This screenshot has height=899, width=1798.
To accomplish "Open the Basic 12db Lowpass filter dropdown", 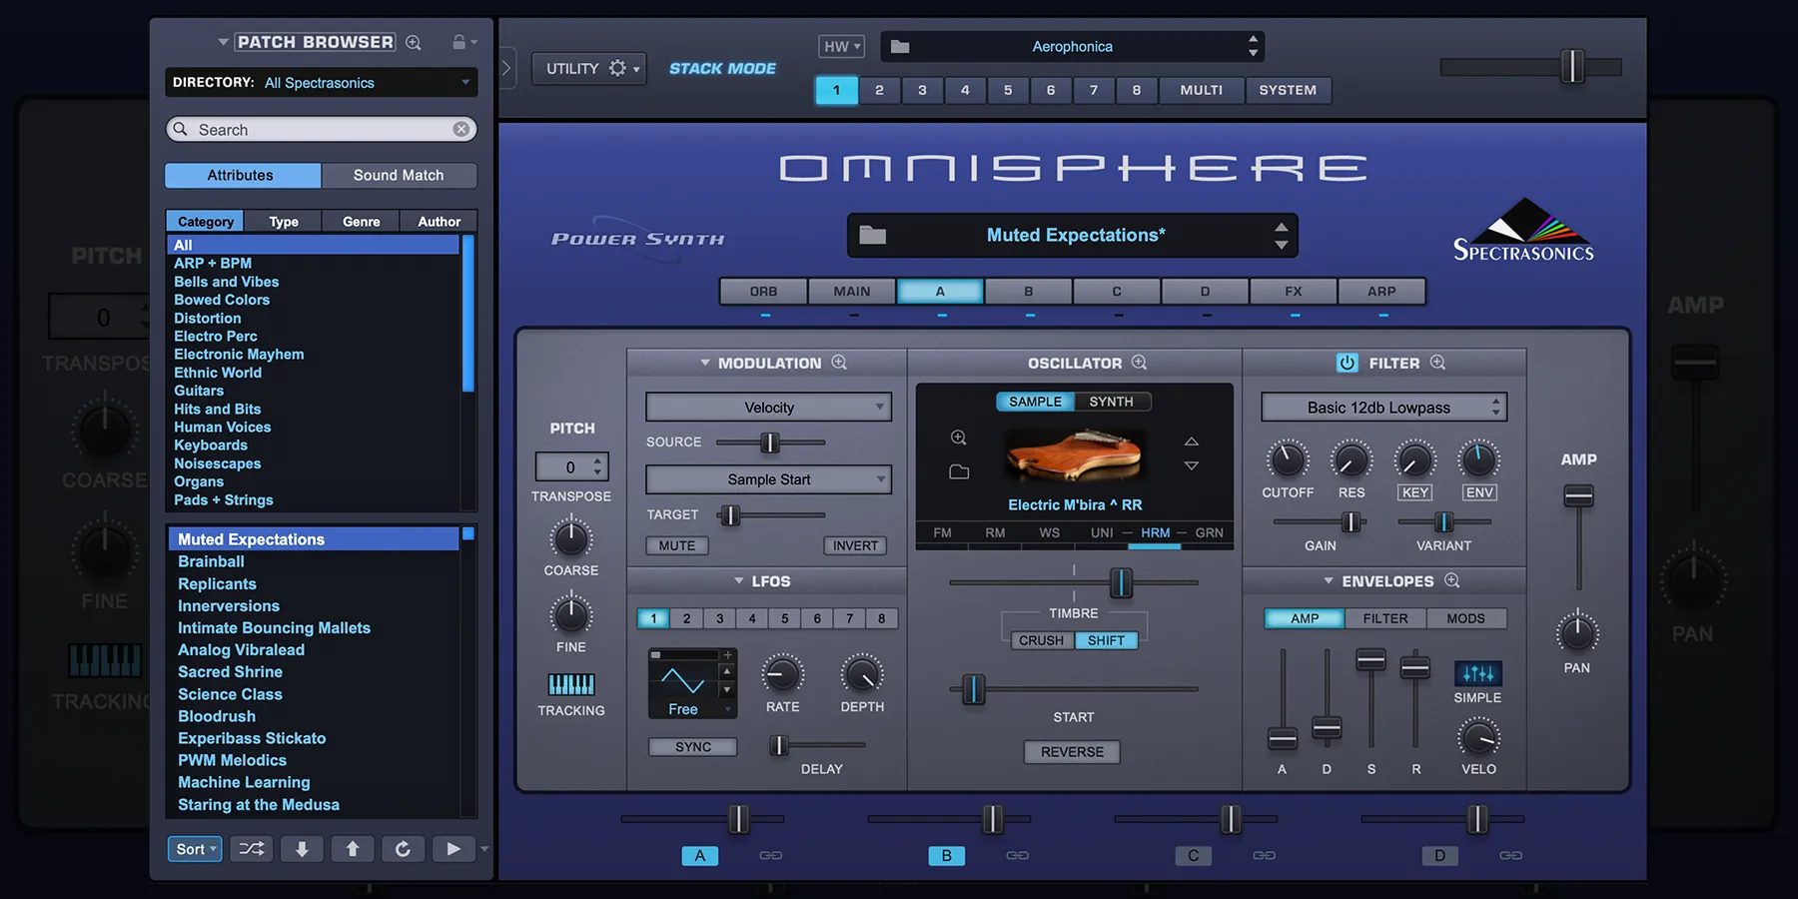I will 1382,407.
